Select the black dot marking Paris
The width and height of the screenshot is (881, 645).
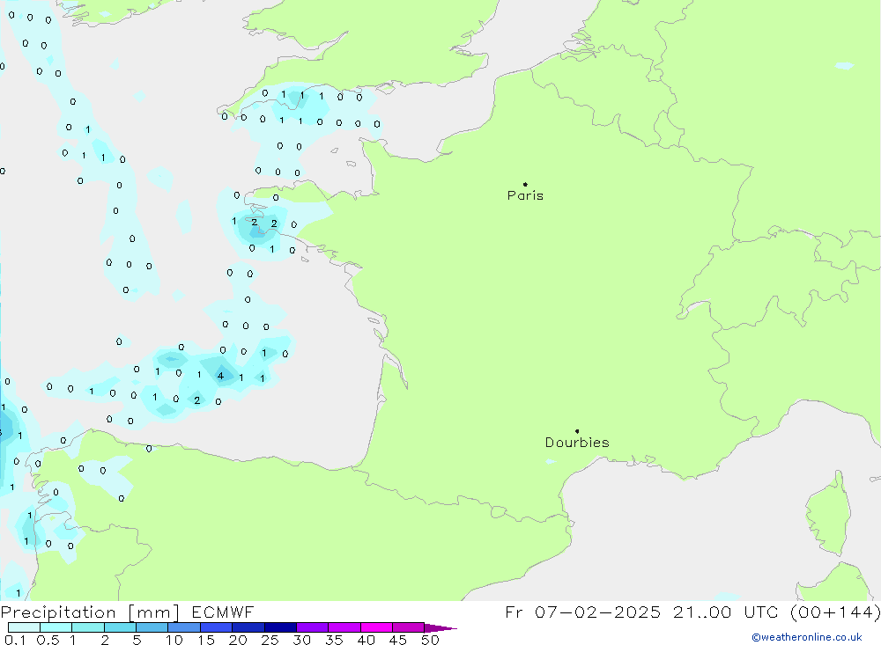525,184
